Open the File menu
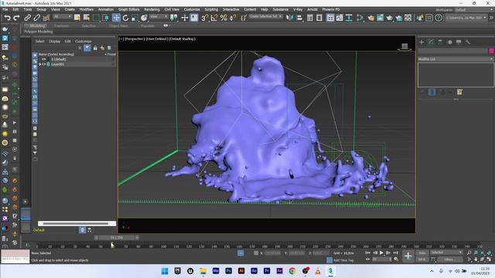495x278 pixels. [5, 9]
